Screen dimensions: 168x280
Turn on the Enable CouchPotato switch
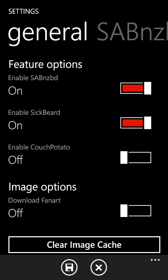tap(136, 157)
